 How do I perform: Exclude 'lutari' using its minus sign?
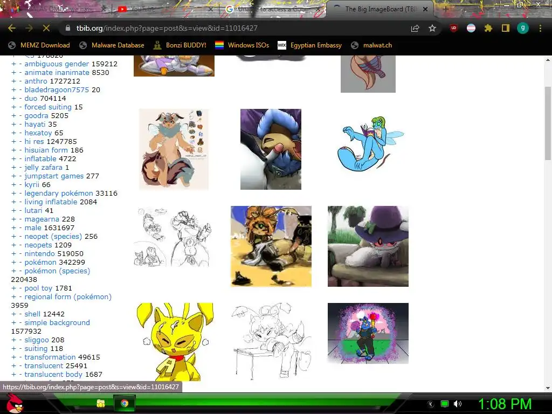[20, 211]
